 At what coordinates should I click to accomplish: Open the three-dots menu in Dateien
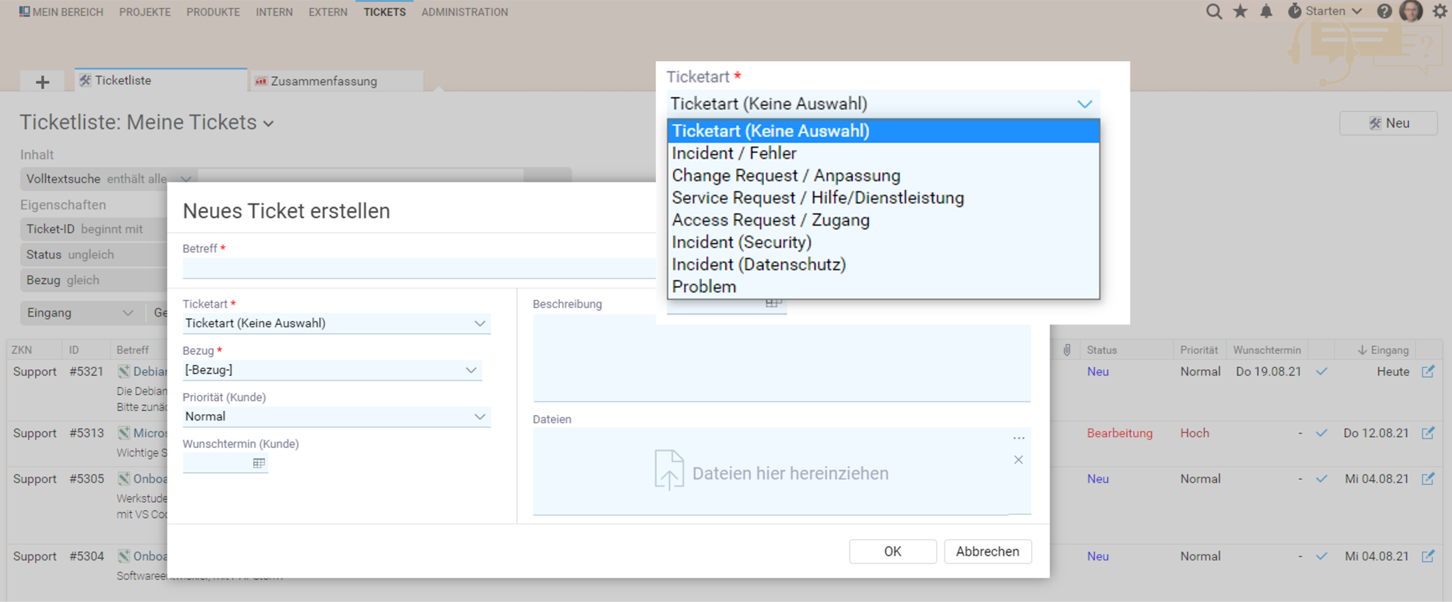coord(1019,438)
